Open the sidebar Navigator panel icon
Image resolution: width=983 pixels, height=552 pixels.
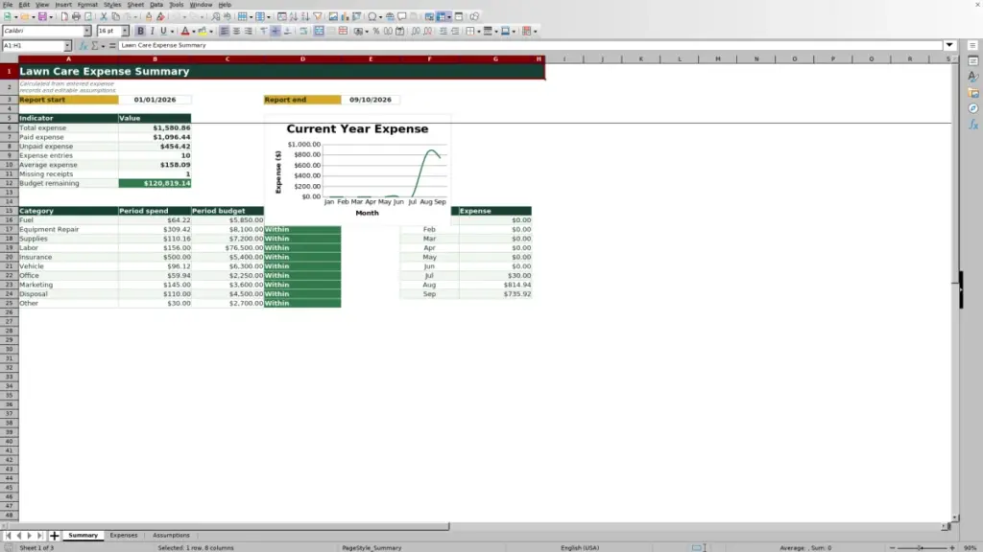point(973,108)
